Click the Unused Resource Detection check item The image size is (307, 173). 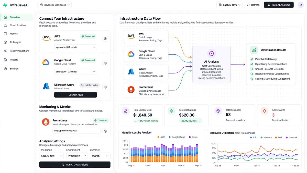(x=267, y=69)
